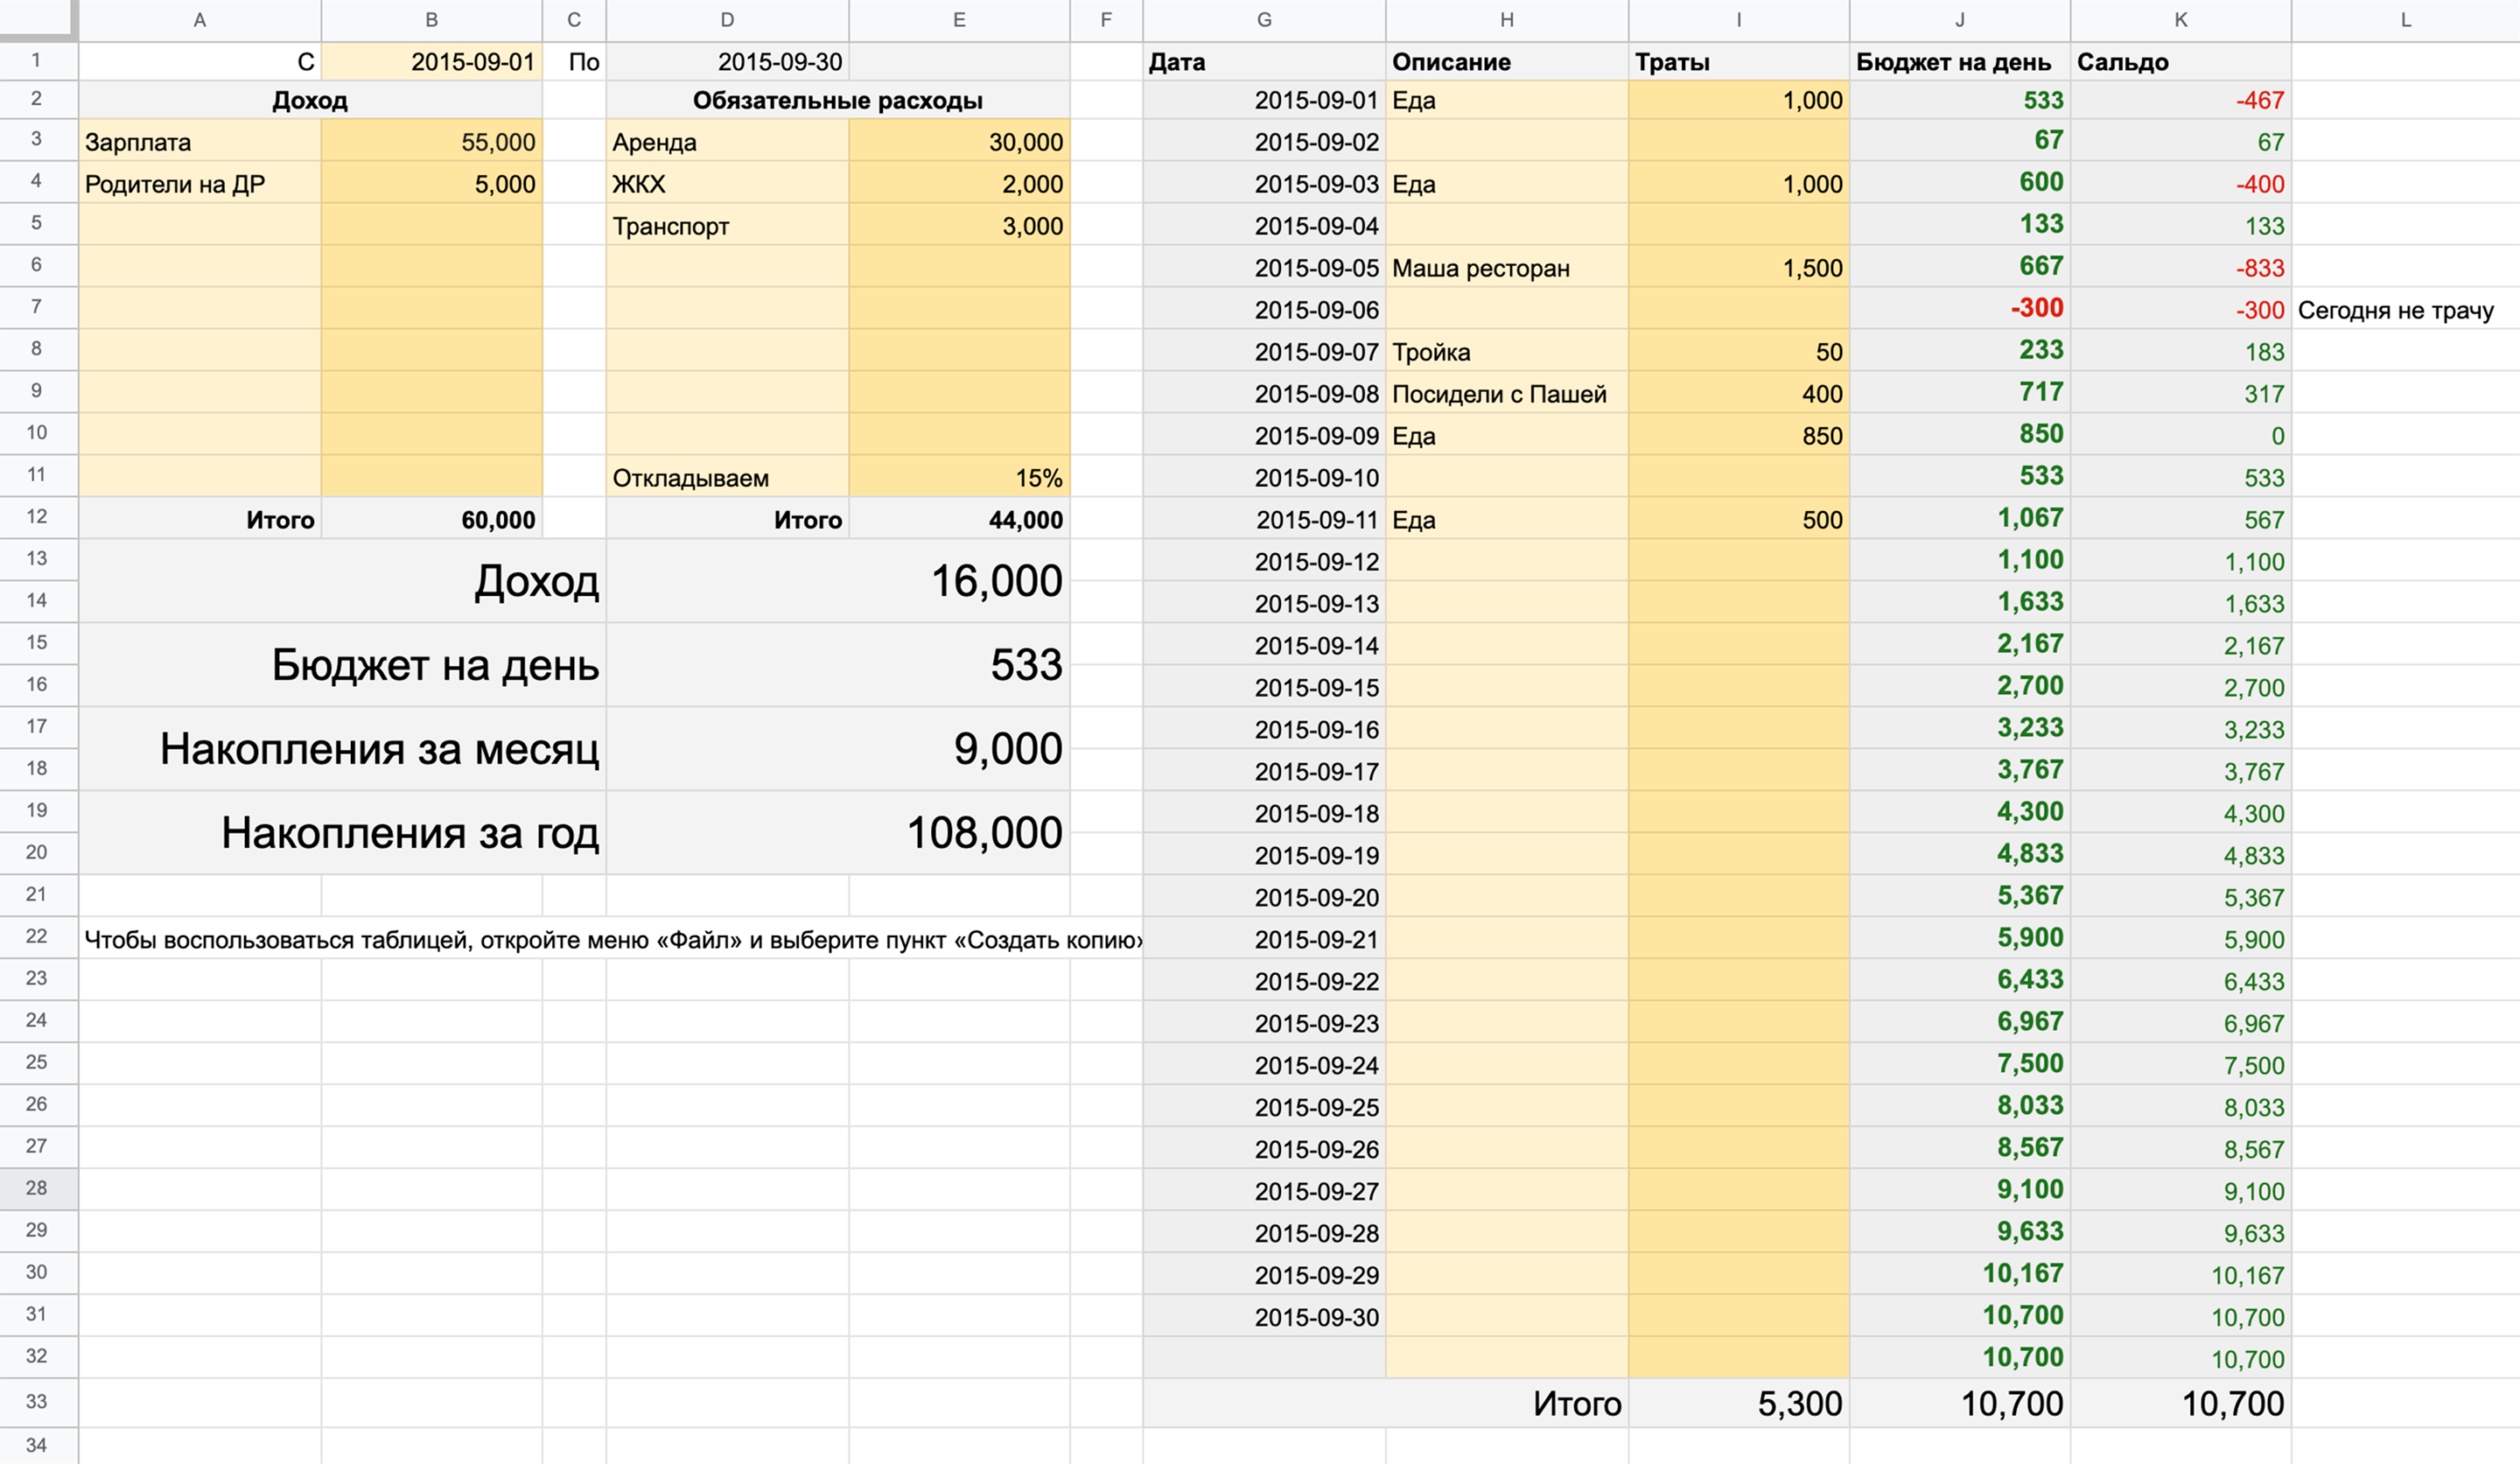Select the Тройка description cell
The width and height of the screenshot is (2520, 1464).
(x=1507, y=352)
